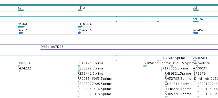
Task: Click the 434232 feature label
Action: coord(25,68)
